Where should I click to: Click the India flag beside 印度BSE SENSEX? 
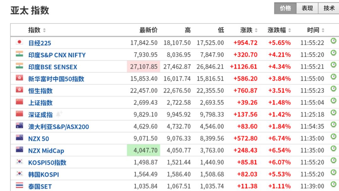pos(19,66)
